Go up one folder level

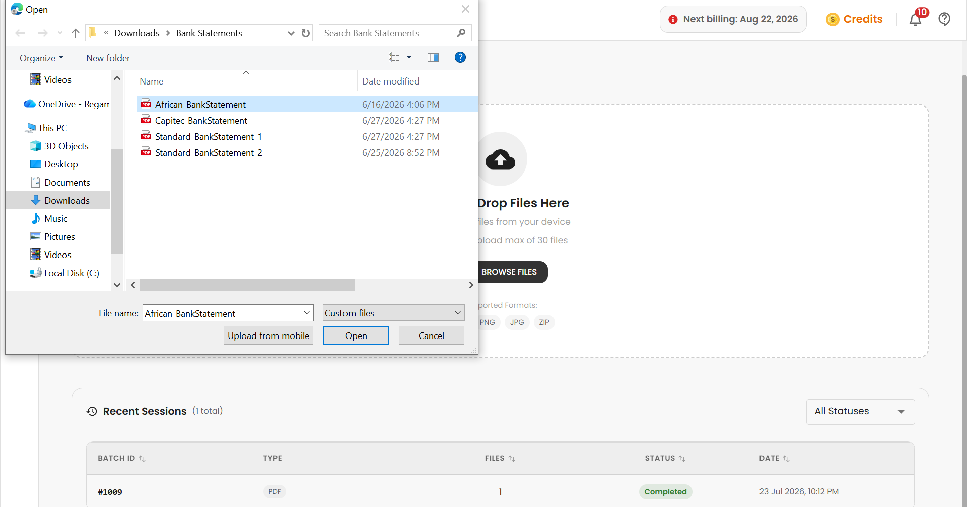[x=76, y=33]
